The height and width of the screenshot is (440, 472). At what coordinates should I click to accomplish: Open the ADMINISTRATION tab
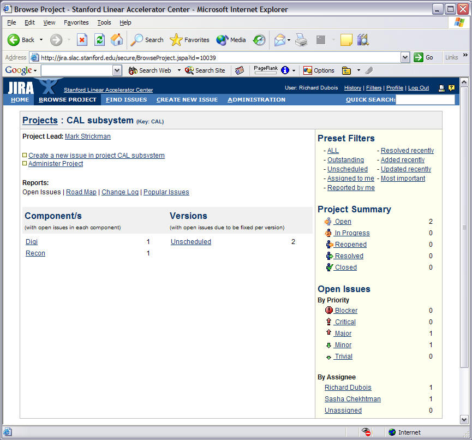tap(256, 100)
